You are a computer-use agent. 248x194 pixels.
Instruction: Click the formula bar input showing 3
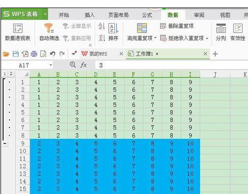171,65
